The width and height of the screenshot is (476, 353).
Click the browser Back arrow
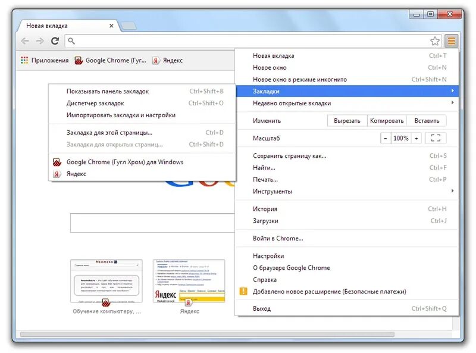click(x=25, y=40)
